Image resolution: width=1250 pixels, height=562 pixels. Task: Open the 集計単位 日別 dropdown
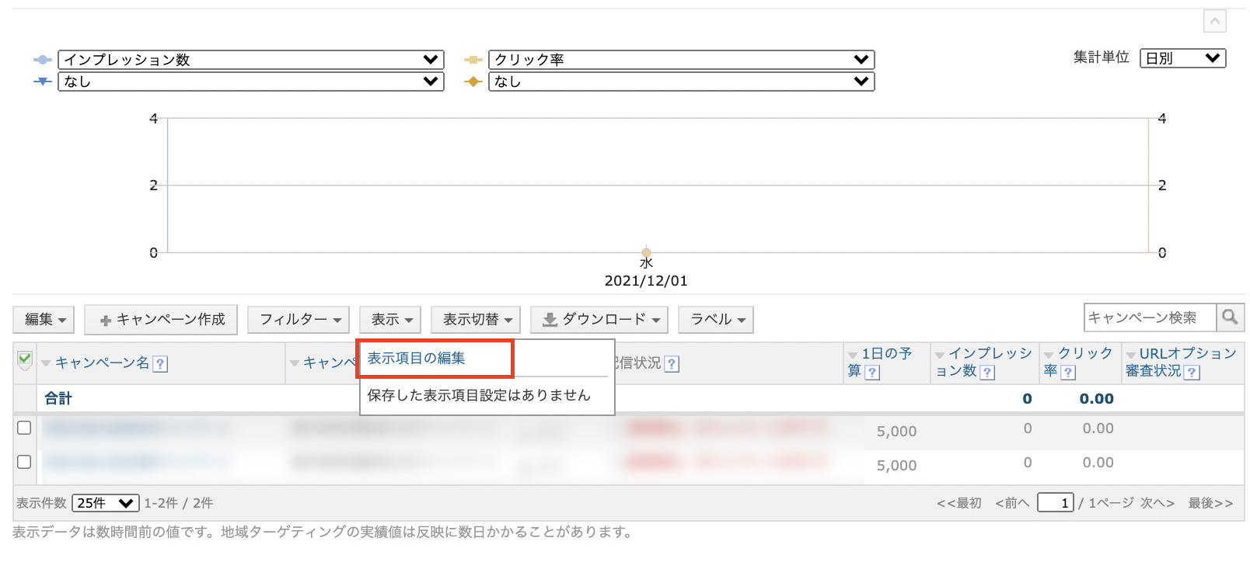1182,58
